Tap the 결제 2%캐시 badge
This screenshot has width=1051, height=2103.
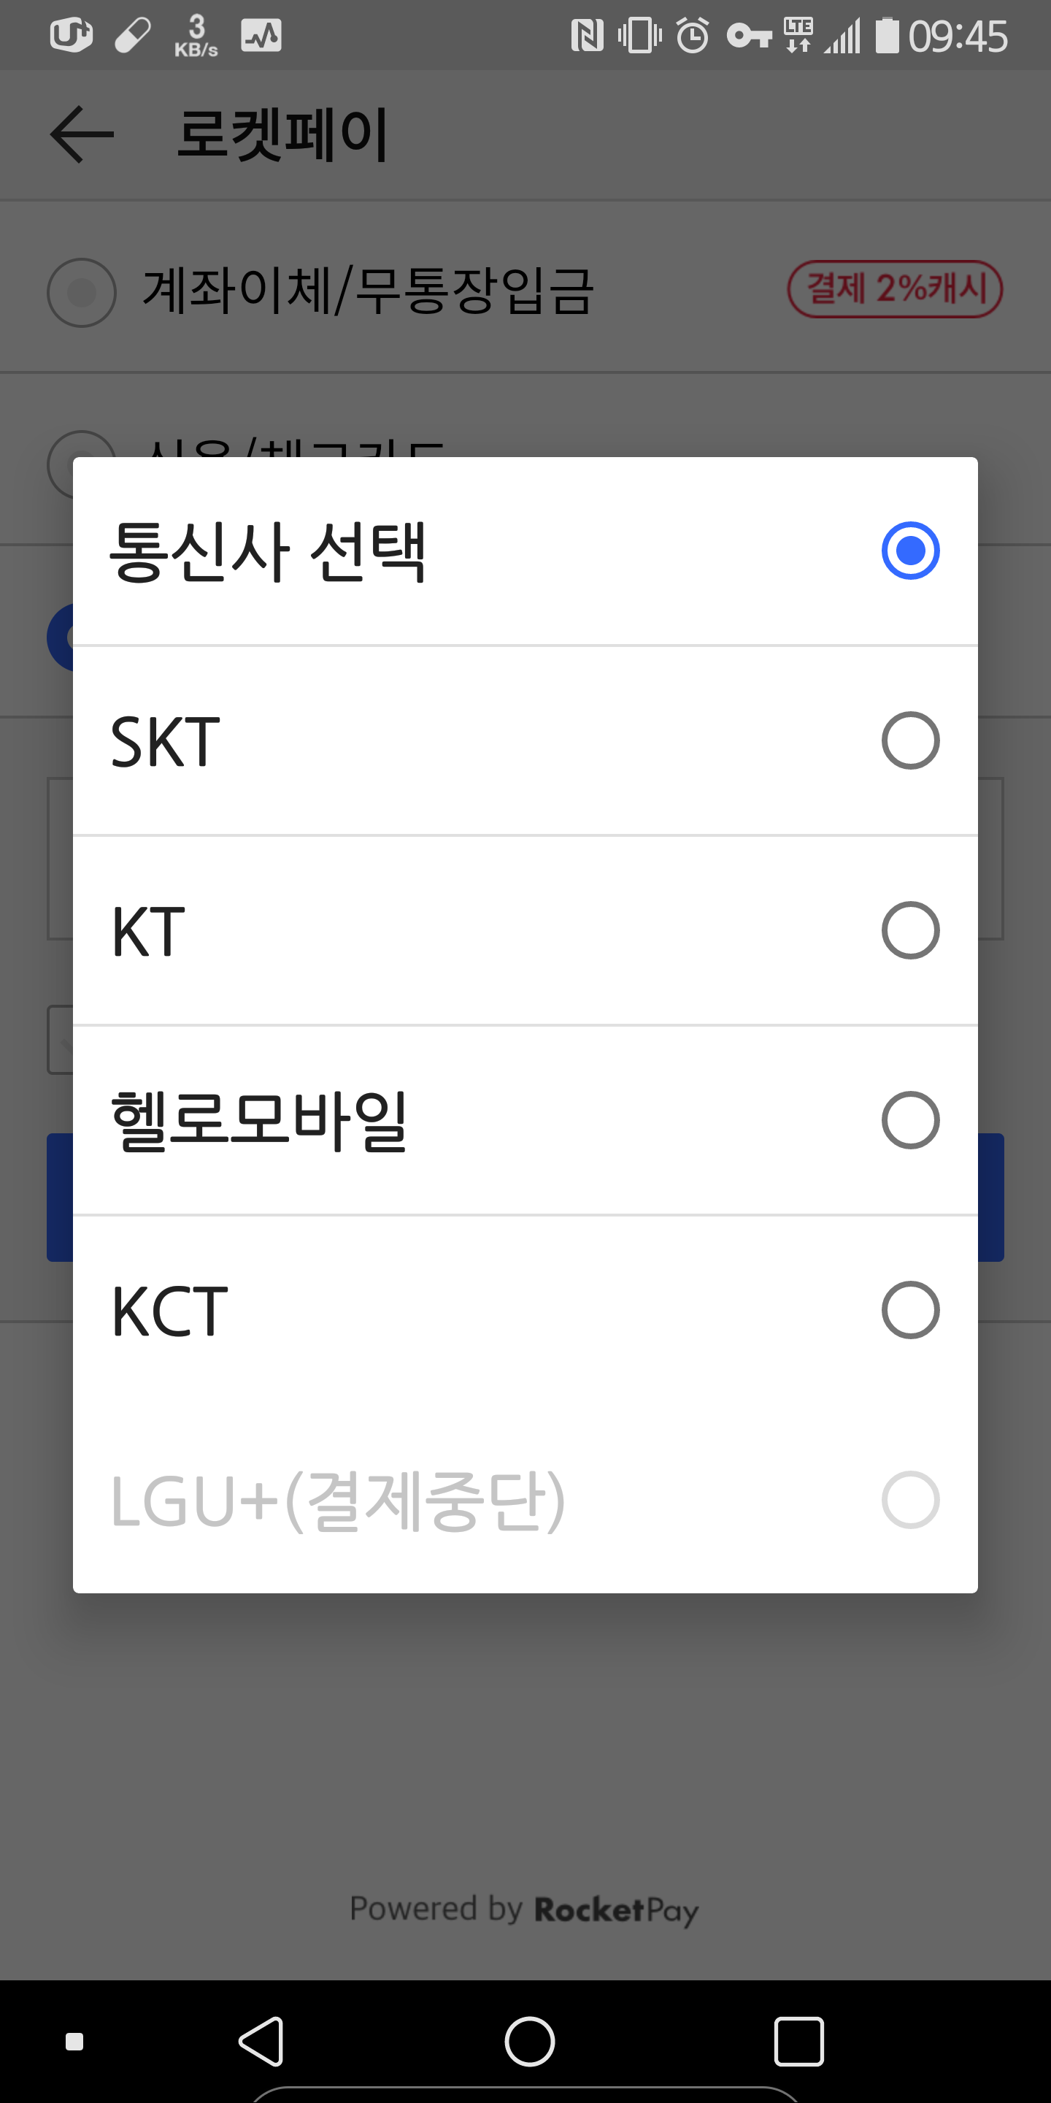click(x=894, y=289)
